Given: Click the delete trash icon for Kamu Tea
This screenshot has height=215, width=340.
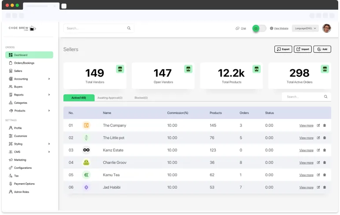Looking at the screenshot, I should [325, 175].
